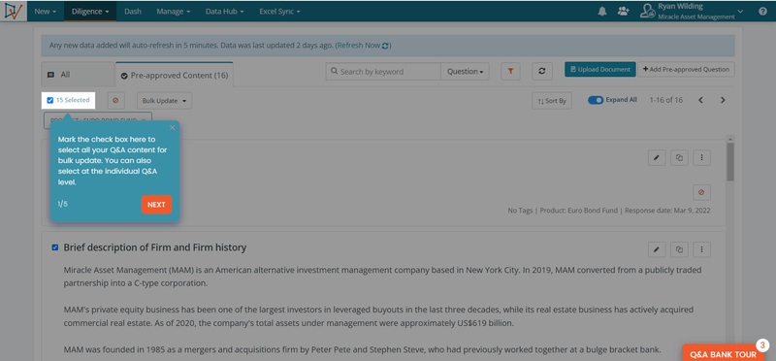Image resolution: width=776 pixels, height=361 pixels.
Task: Open the add users icon
Action: click(623, 12)
